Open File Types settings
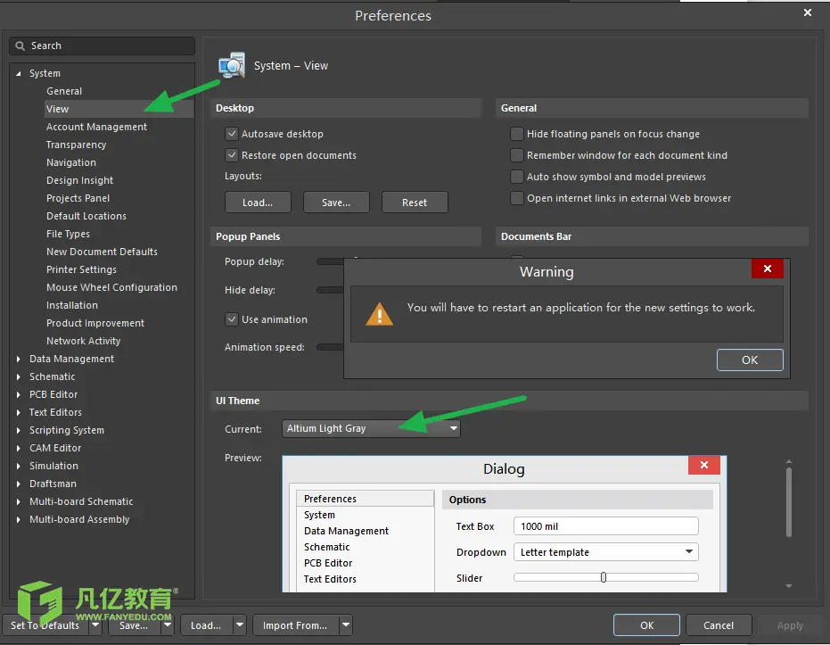Image resolution: width=830 pixels, height=645 pixels. 68,234
